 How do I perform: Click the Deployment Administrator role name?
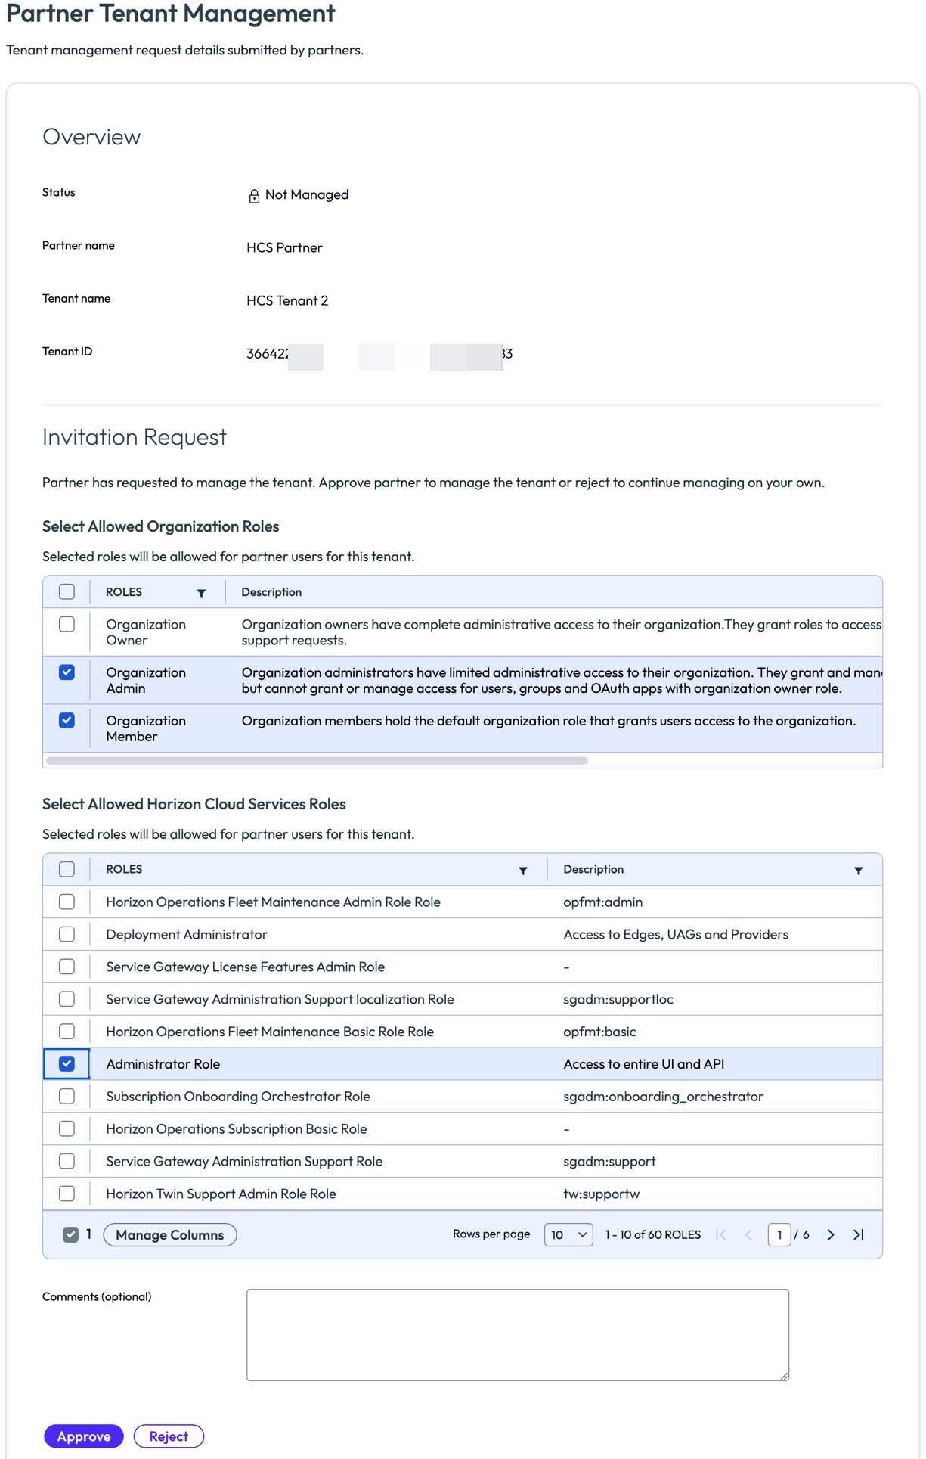[x=187, y=935]
